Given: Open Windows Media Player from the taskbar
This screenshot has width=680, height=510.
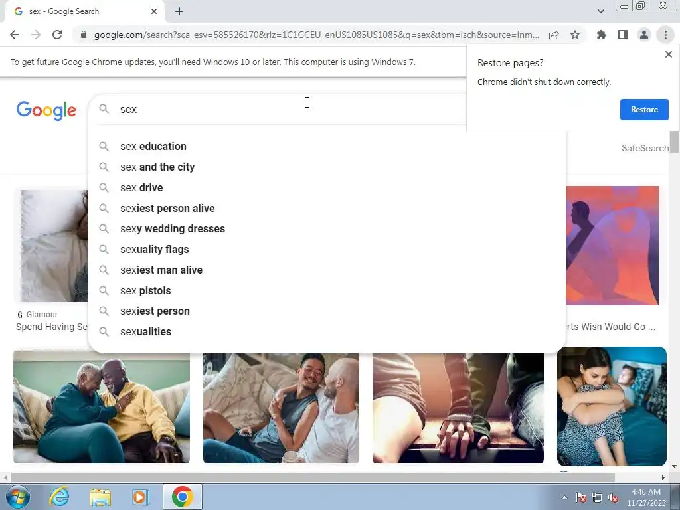Looking at the screenshot, I should (x=140, y=497).
